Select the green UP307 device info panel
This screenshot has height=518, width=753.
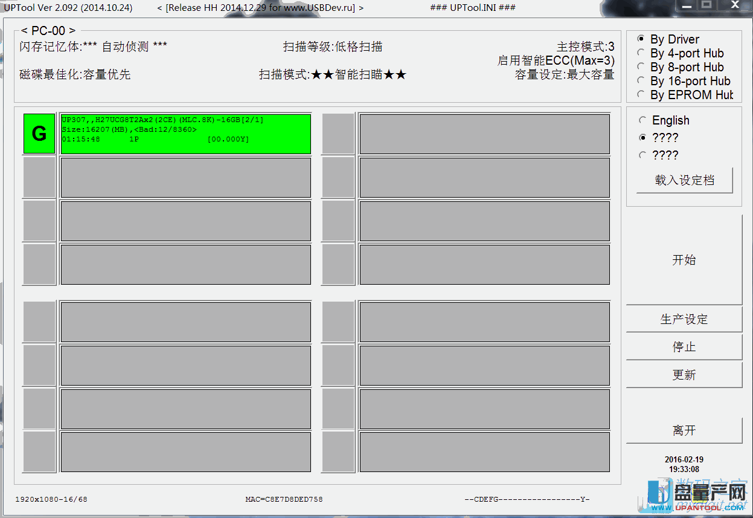click(185, 134)
